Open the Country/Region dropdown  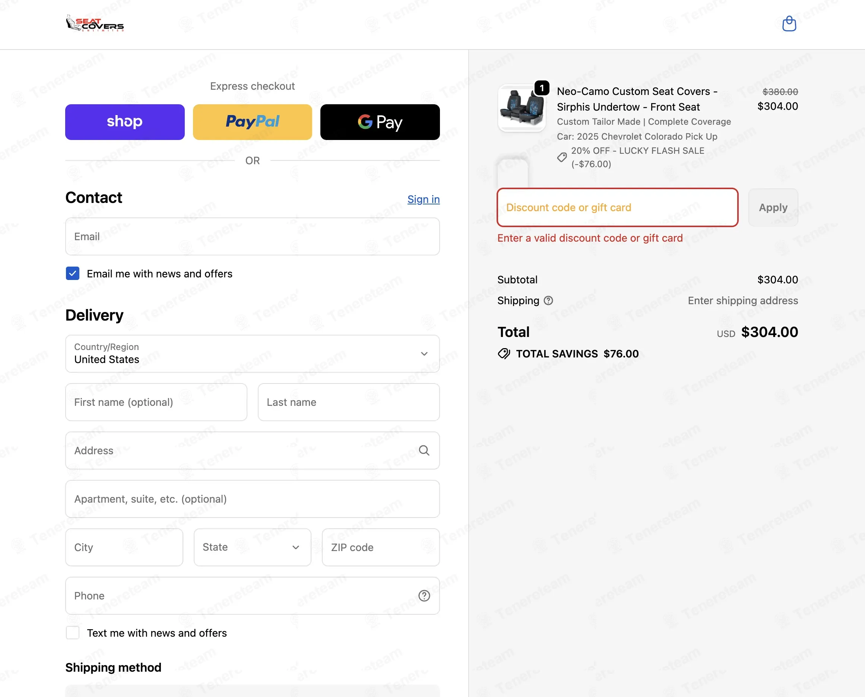[252, 354]
